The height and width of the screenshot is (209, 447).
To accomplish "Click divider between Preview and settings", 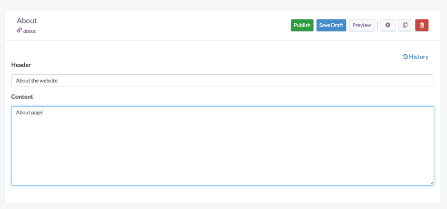I will (x=377, y=25).
